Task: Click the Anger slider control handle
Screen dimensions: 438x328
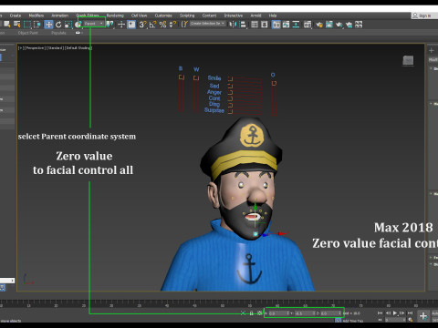Action: (230, 92)
